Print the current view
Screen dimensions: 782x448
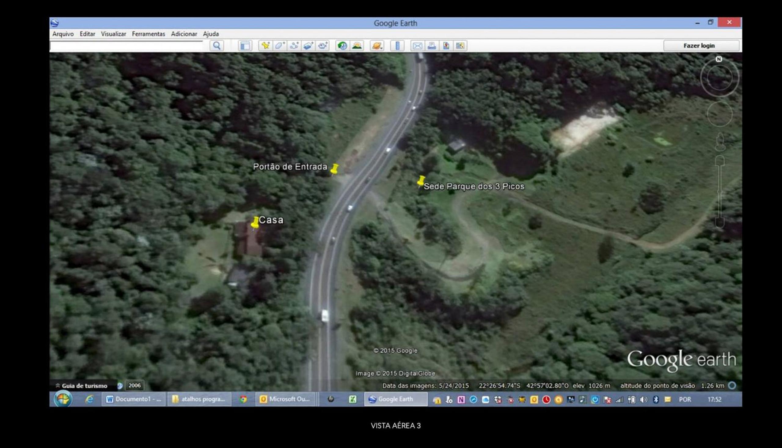(432, 46)
